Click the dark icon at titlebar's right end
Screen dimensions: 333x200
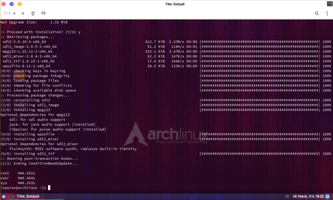330,4
